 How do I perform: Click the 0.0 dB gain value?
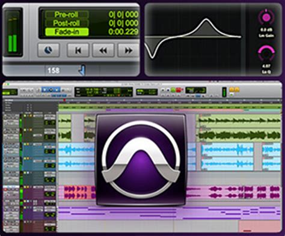(x=266, y=30)
